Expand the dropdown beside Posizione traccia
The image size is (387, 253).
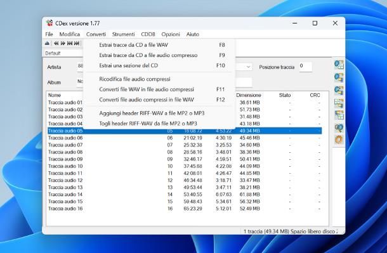248,67
